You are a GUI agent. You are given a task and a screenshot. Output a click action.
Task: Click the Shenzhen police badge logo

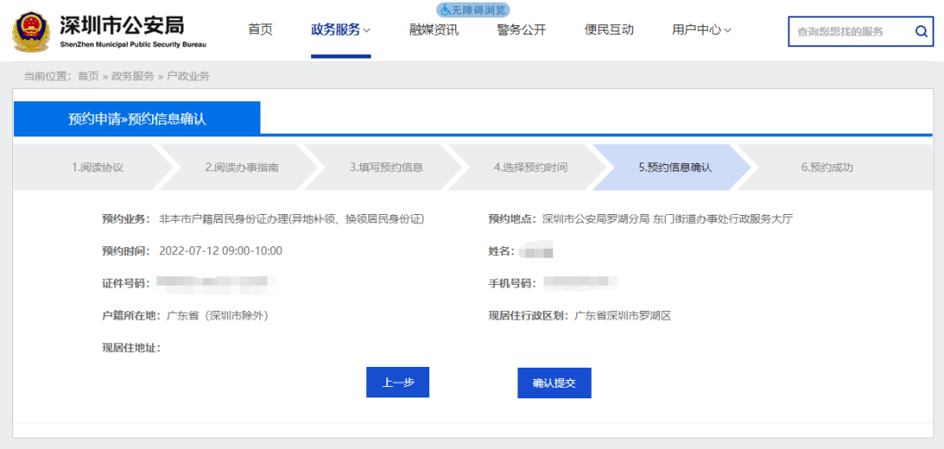click(31, 31)
